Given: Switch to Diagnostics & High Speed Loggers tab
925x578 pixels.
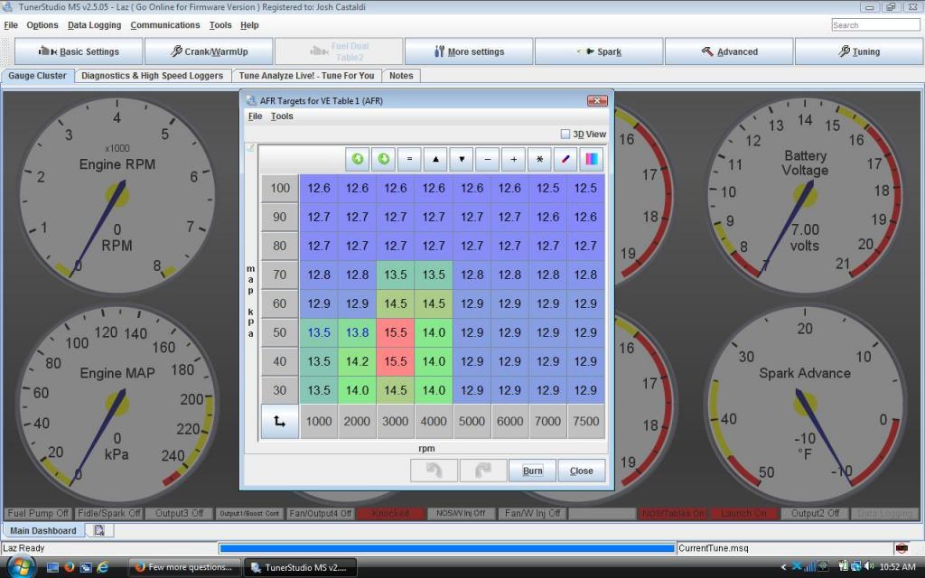Looking at the screenshot, I should 152,76.
